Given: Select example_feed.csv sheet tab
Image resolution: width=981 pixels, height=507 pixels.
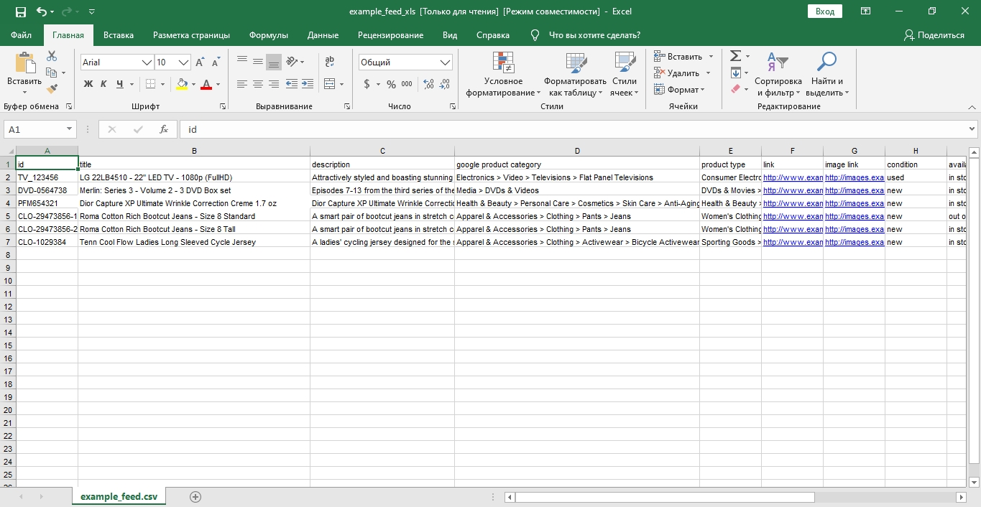Looking at the screenshot, I should [x=119, y=496].
